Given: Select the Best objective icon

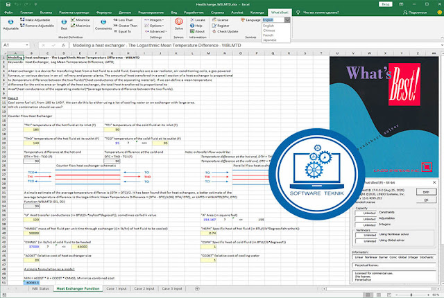Looking at the screenshot, I should (x=64, y=22).
